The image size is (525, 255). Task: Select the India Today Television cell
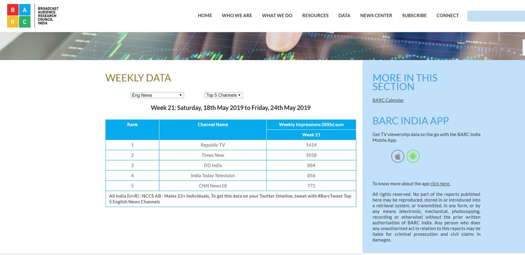213,176
